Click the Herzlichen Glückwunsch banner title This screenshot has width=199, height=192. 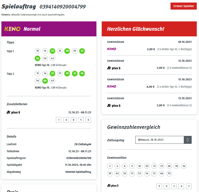pyautogui.click(x=136, y=29)
